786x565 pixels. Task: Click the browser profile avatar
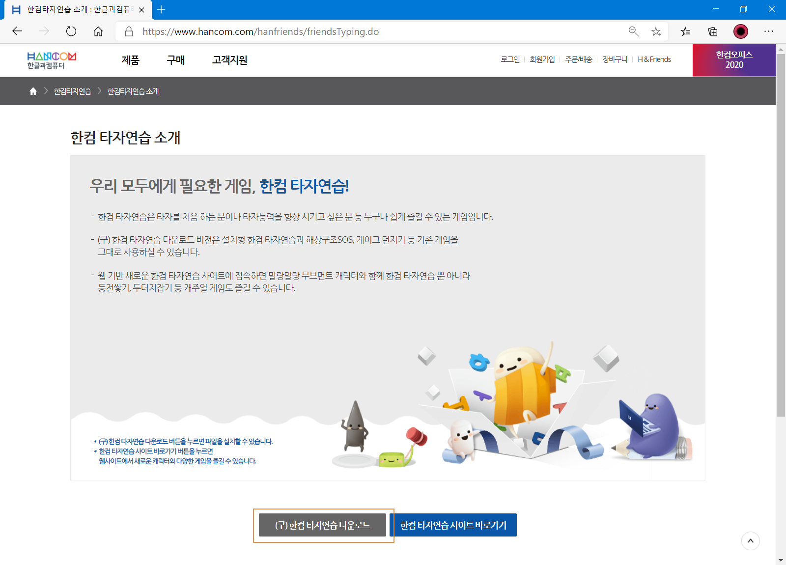coord(741,31)
